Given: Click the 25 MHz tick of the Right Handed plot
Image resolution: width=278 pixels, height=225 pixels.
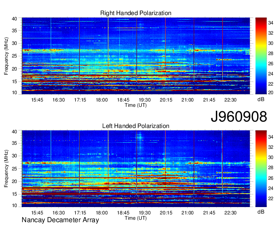Looking at the screenshot, I should 14,56.
